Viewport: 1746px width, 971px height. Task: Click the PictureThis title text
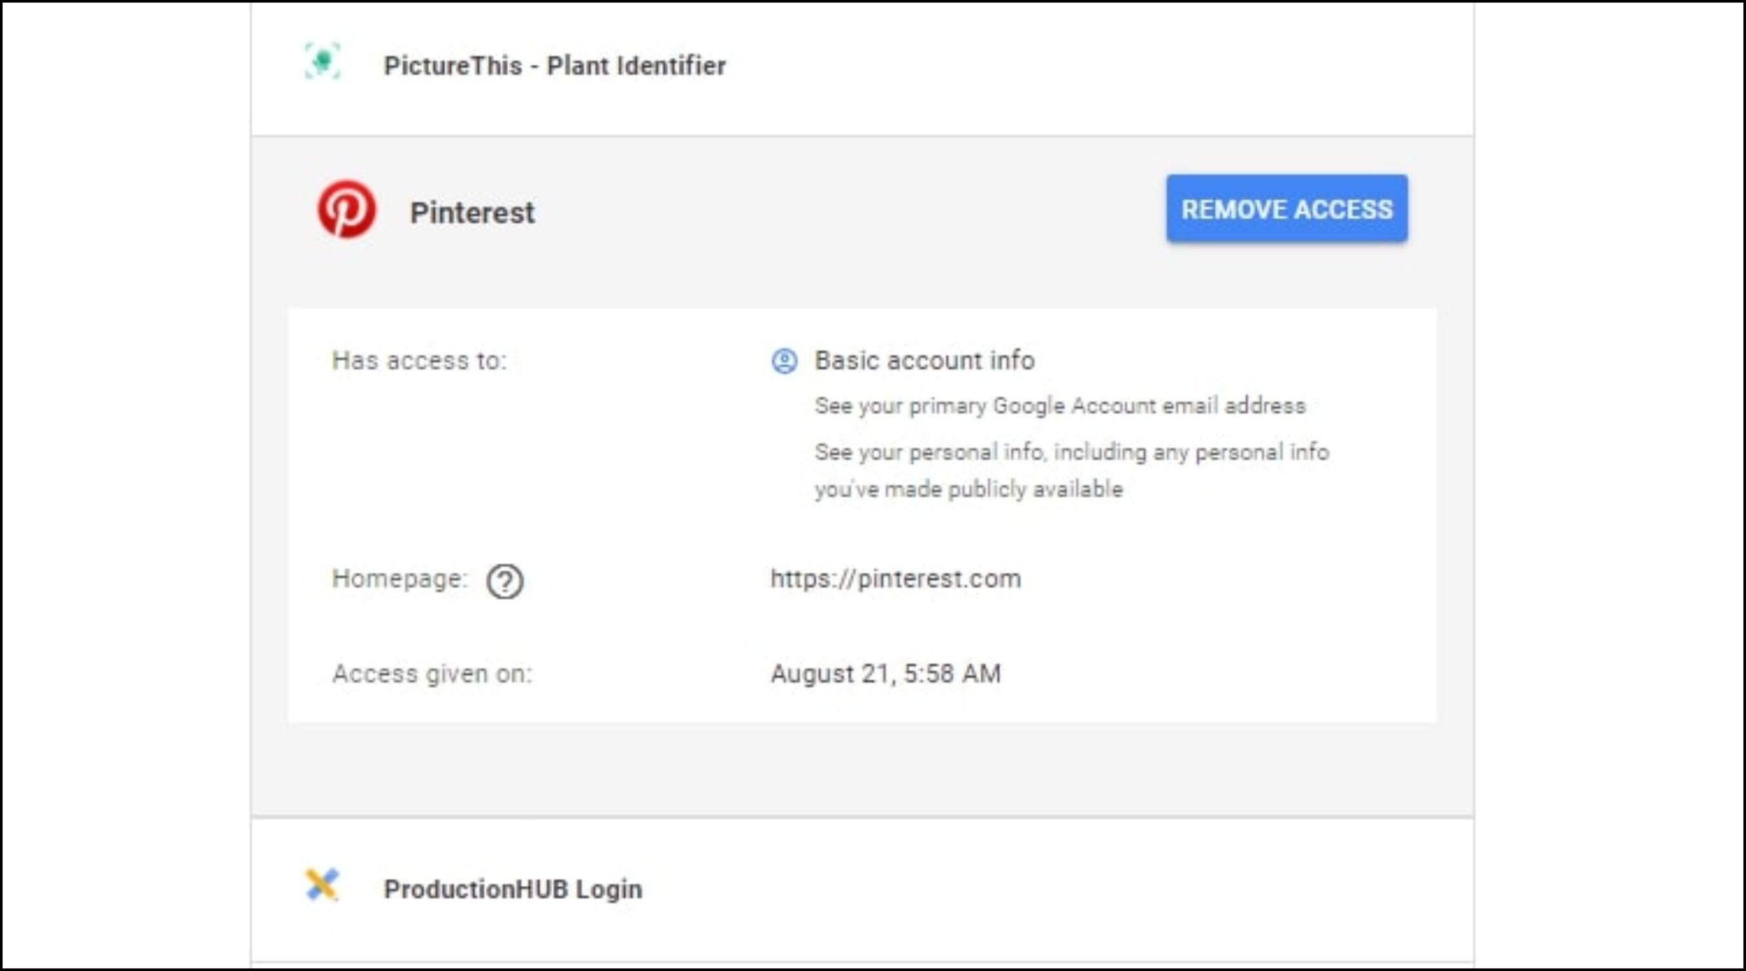click(x=555, y=66)
